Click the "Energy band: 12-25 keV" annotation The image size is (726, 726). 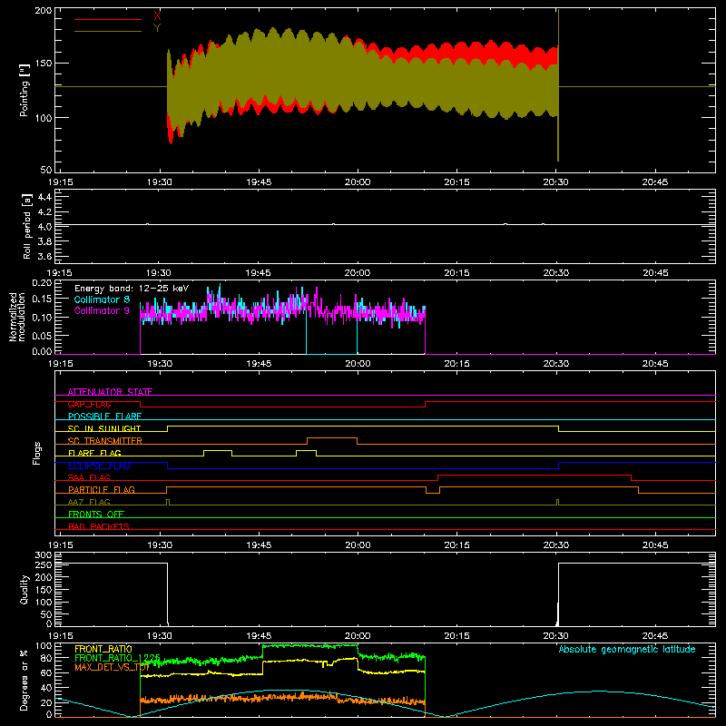tap(132, 289)
